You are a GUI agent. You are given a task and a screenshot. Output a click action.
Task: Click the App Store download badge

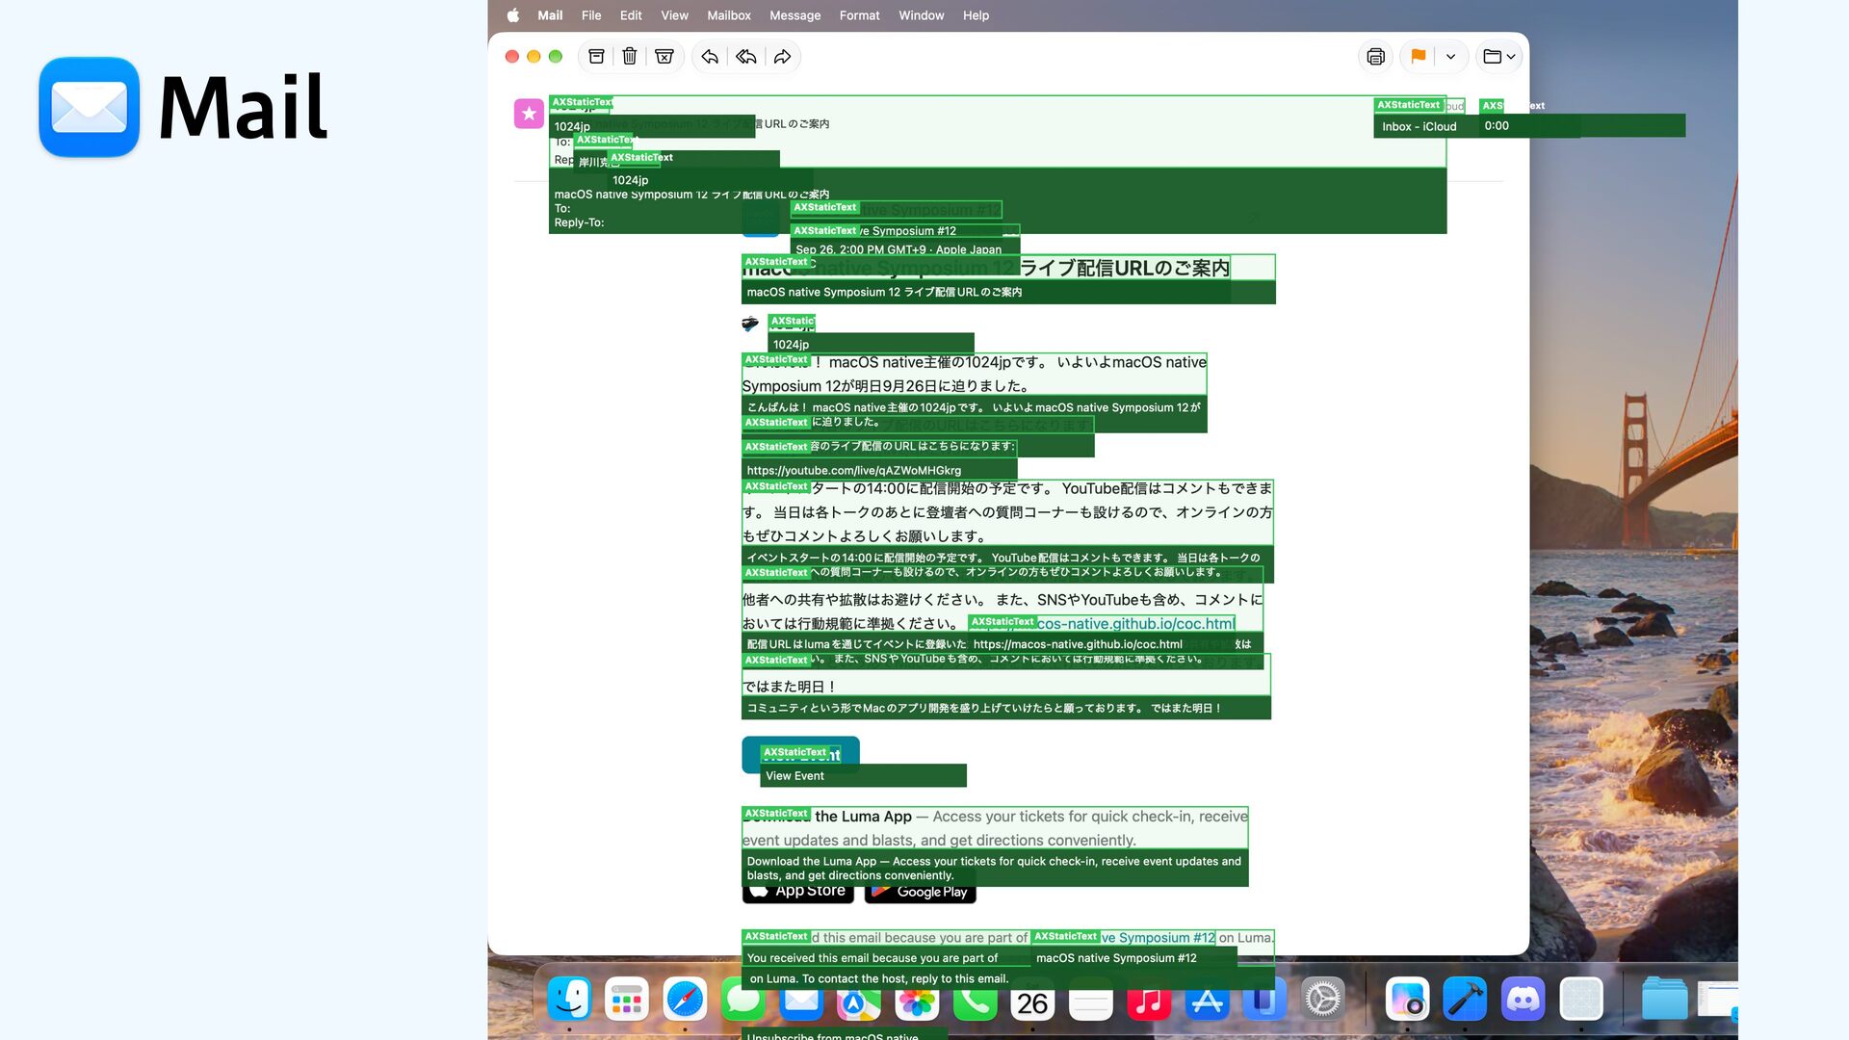pos(798,892)
